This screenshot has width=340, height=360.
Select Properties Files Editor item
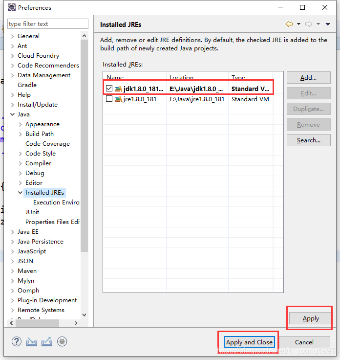(x=52, y=222)
